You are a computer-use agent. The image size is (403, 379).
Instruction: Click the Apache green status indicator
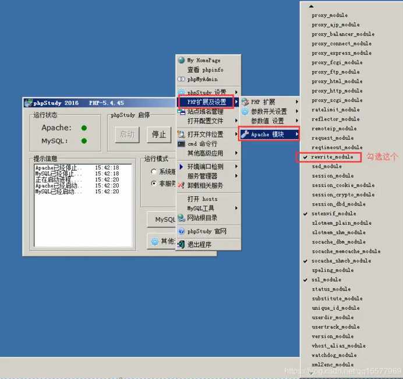[x=84, y=127]
